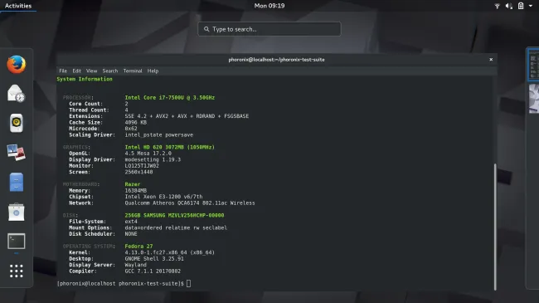Open the Evolution mail app in dock

[x=16, y=94]
